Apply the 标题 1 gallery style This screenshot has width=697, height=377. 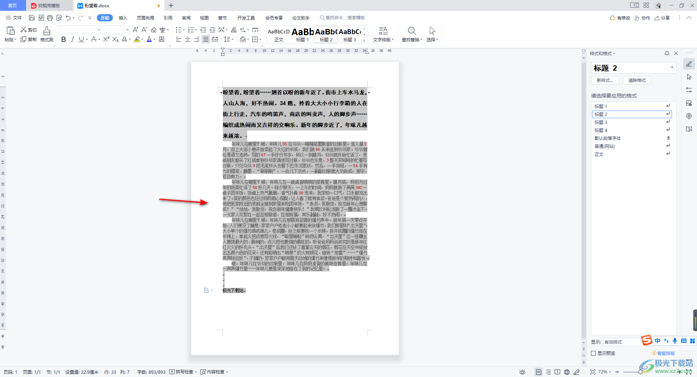(302, 34)
